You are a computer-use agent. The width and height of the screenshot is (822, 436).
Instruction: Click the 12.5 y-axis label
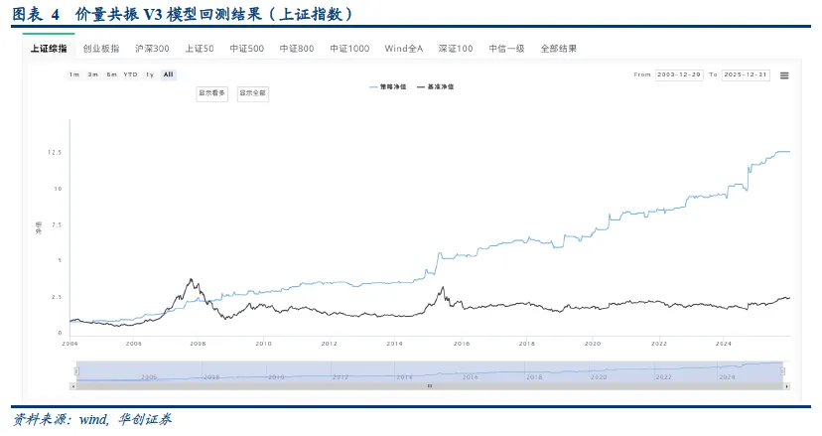[55, 153]
